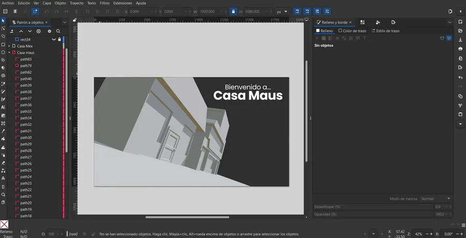Toggle lock on rect34 object
Viewport: 466px width, 238px height.
point(60,39)
